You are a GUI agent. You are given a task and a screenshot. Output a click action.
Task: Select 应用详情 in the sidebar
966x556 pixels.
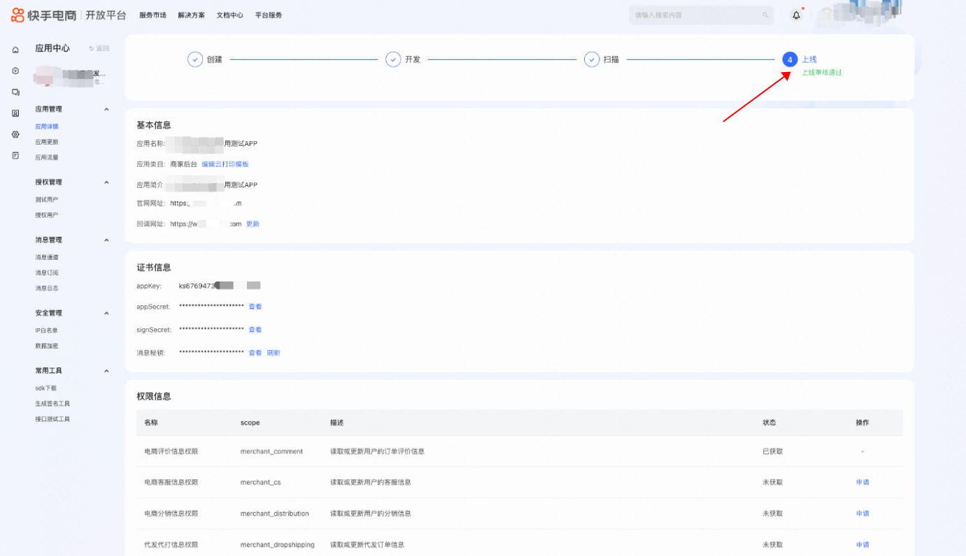tap(47, 126)
